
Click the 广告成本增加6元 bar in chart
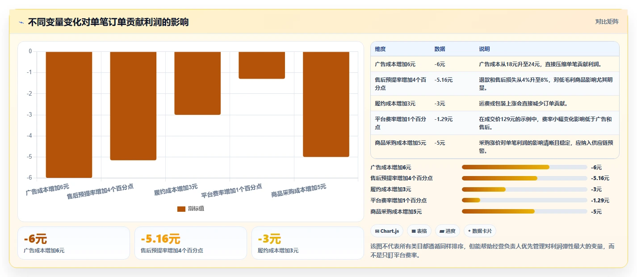[69, 115]
